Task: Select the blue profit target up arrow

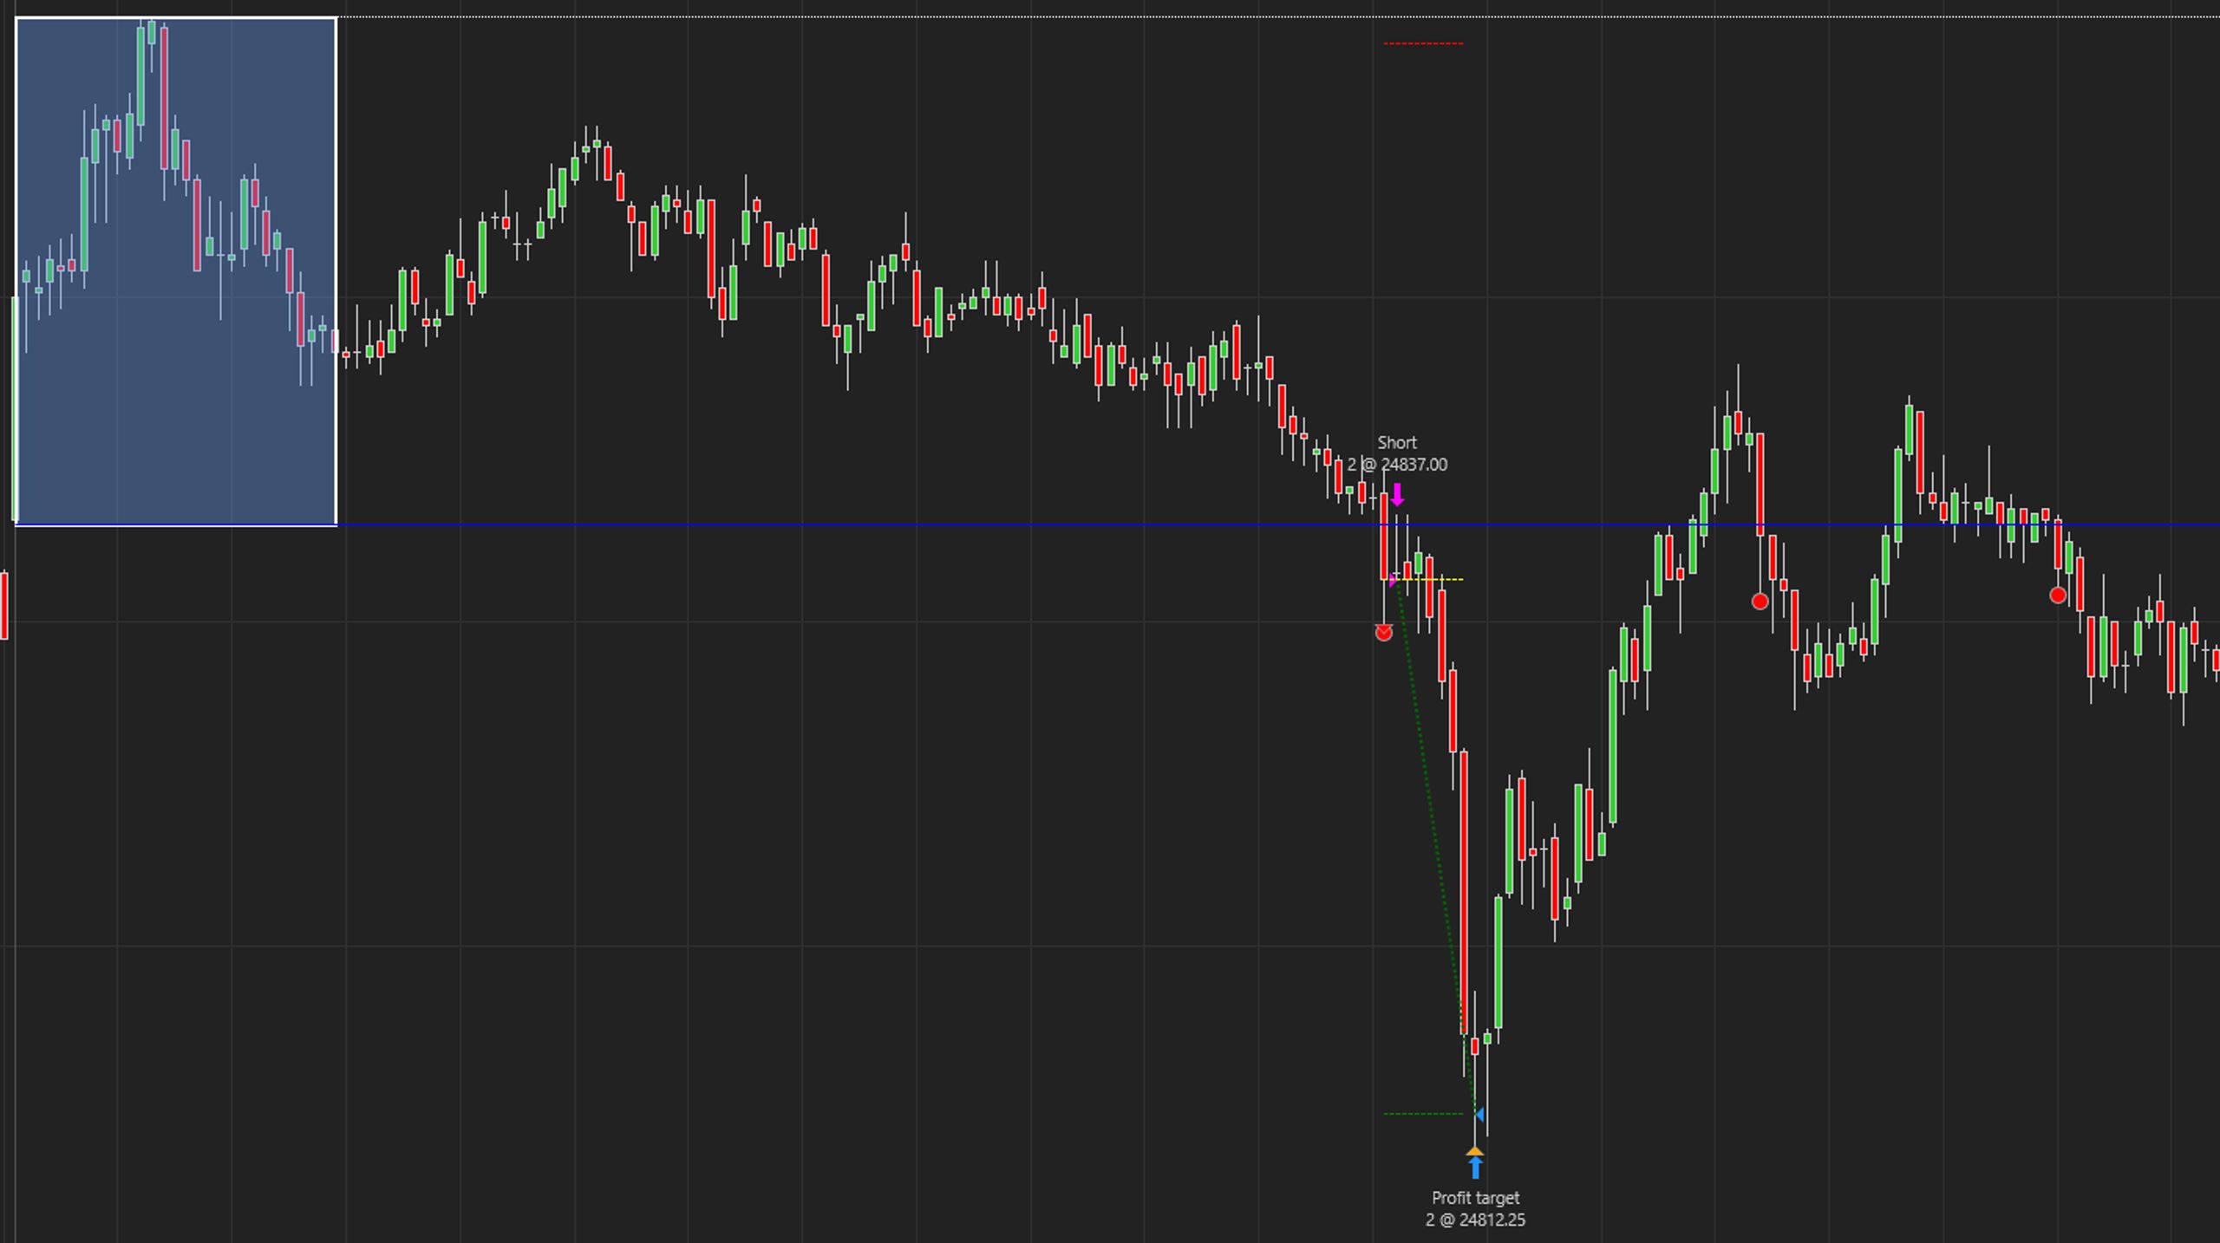Action: [x=1475, y=1168]
